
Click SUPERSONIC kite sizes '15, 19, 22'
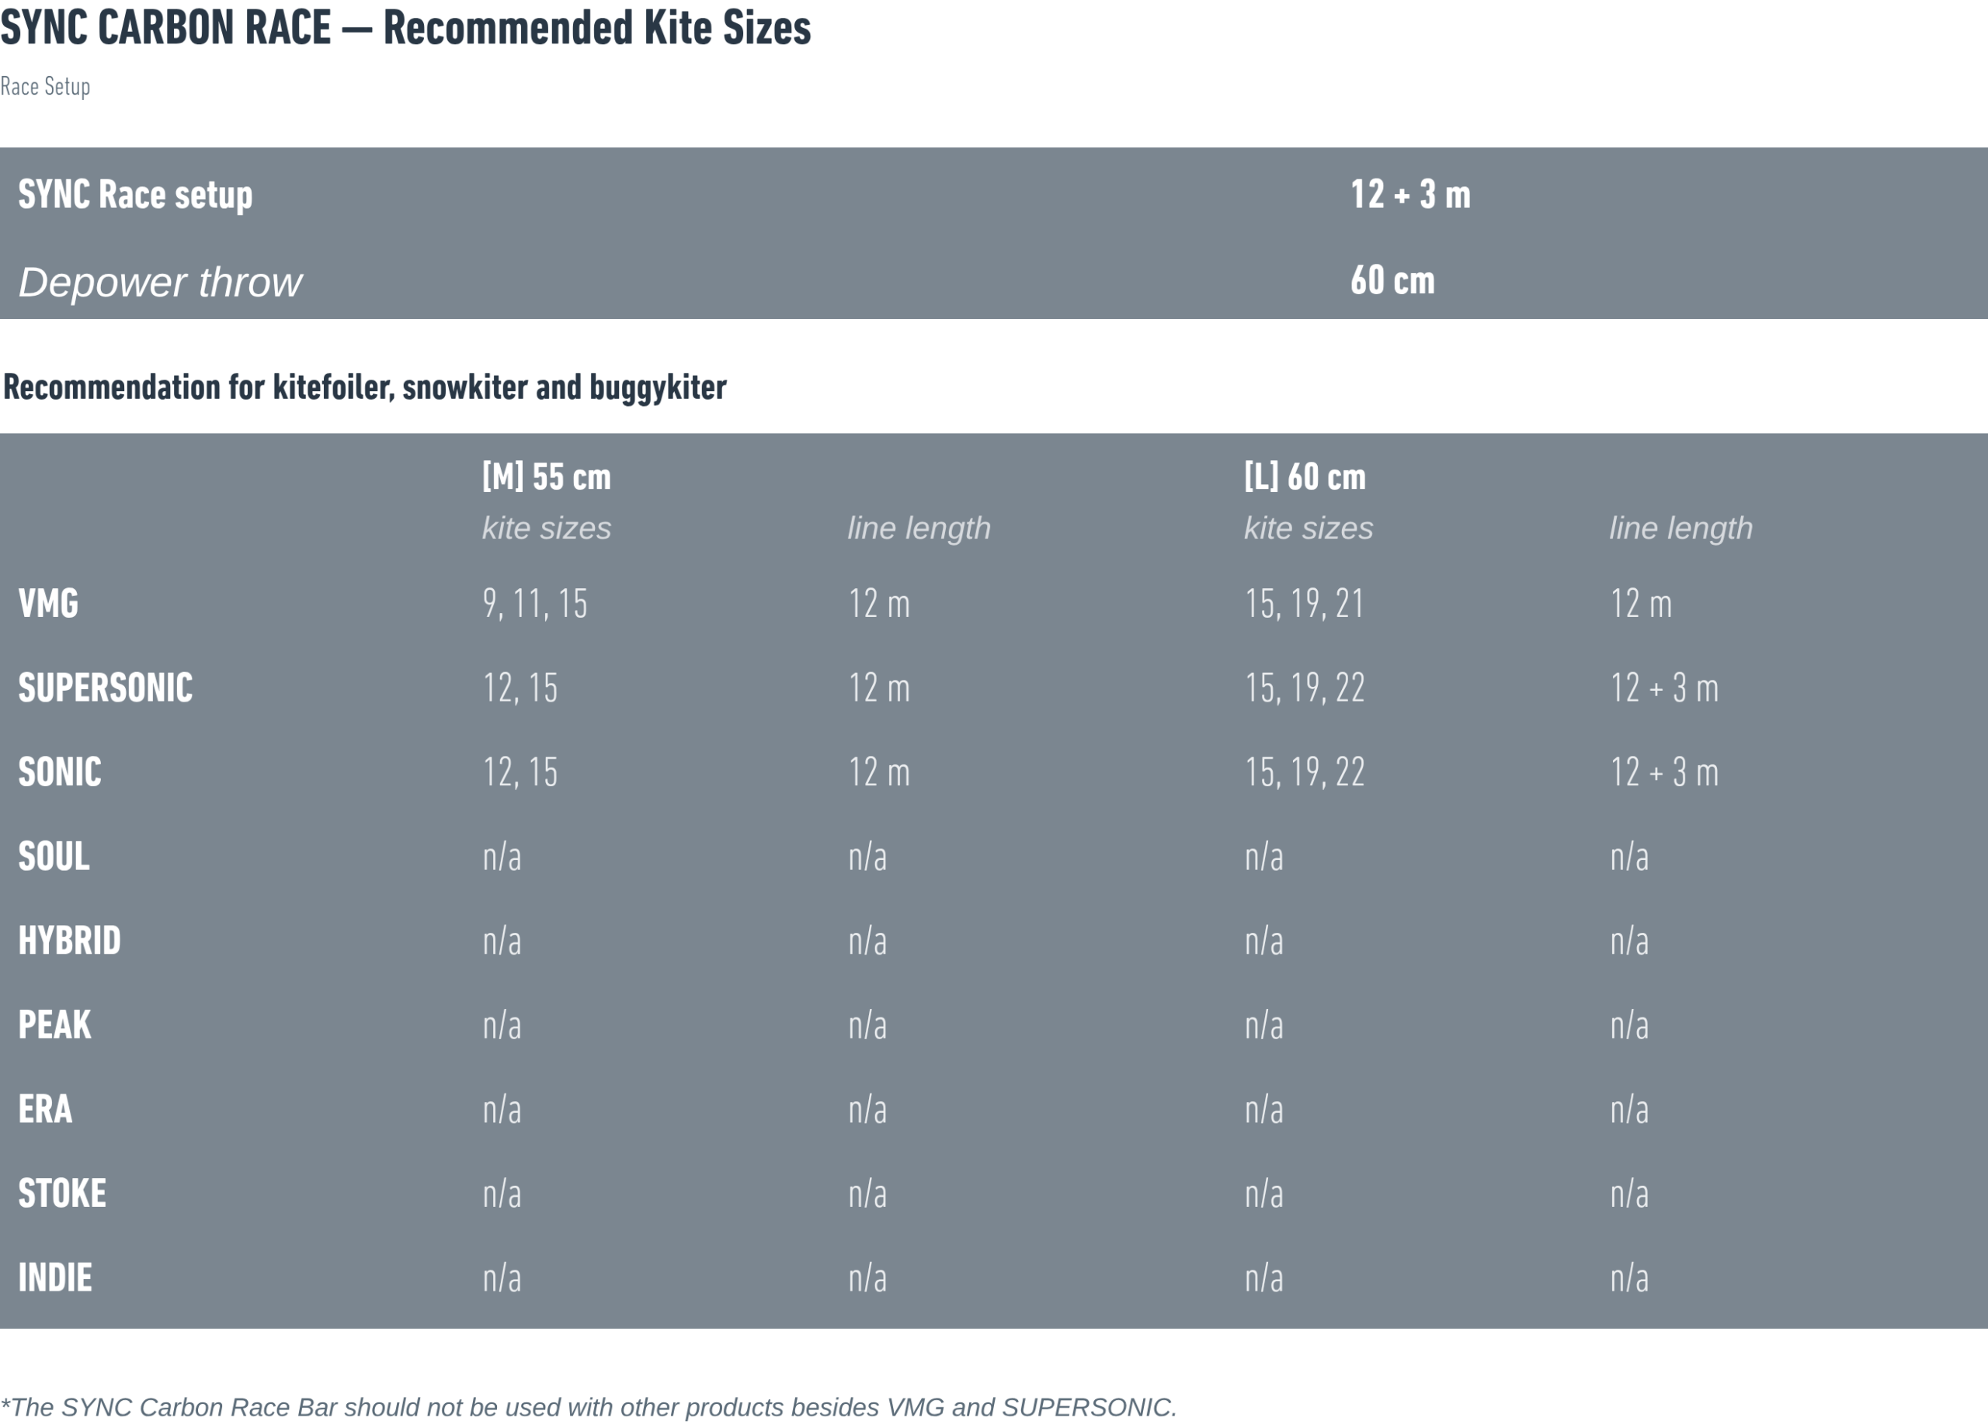[1305, 688]
